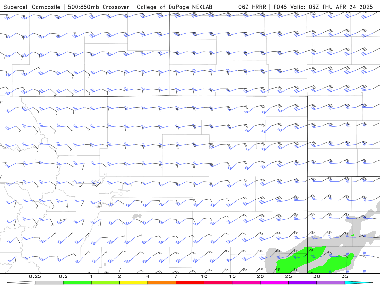The height and width of the screenshot is (285, 380).
Task: Click the "4" legend value
Action: (148, 276)
